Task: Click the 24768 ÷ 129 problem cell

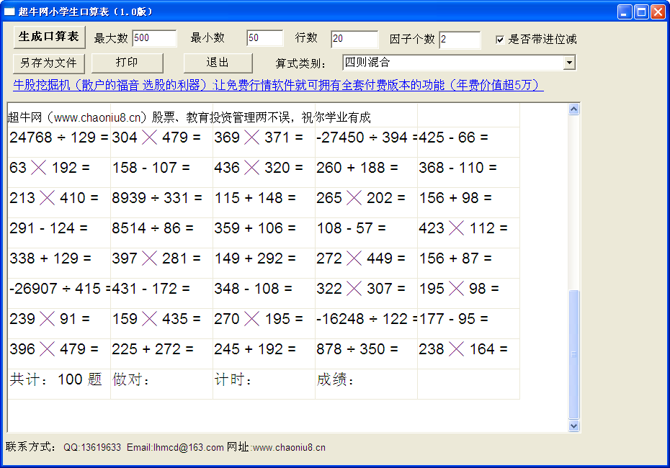Action: [x=59, y=138]
